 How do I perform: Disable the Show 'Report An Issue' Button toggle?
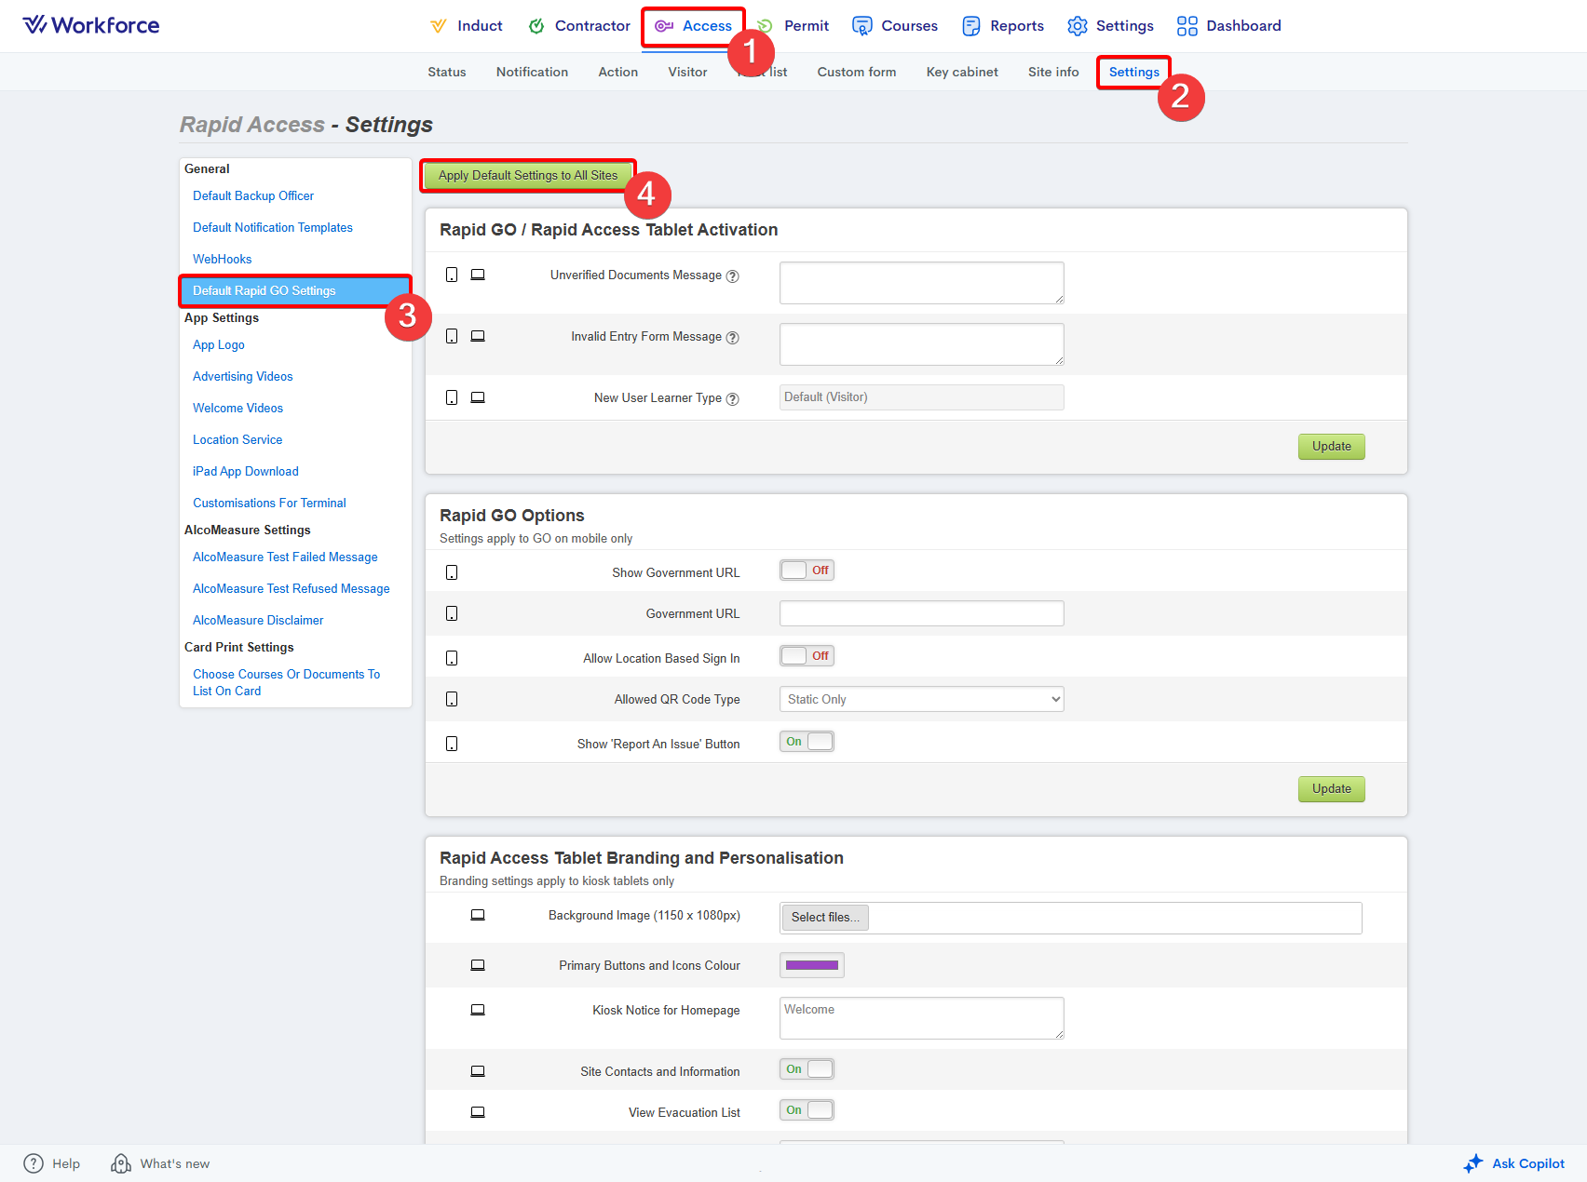click(807, 742)
